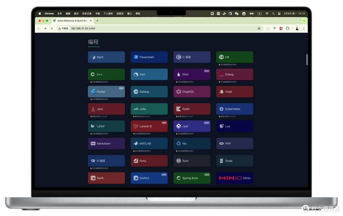Expand the tab search dropdown arrow
Screen dimensions: 343x216
tap(304, 21)
